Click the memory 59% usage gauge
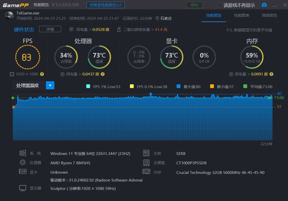Viewport: 288px width, 201px height. point(252,57)
